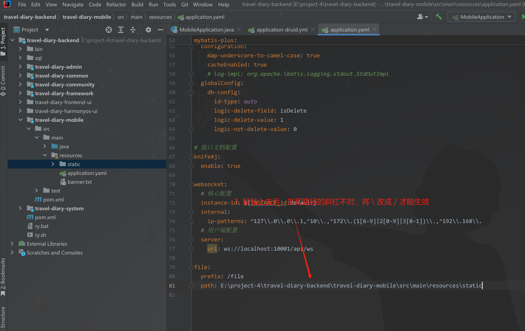Expand the test folder

coord(36,190)
